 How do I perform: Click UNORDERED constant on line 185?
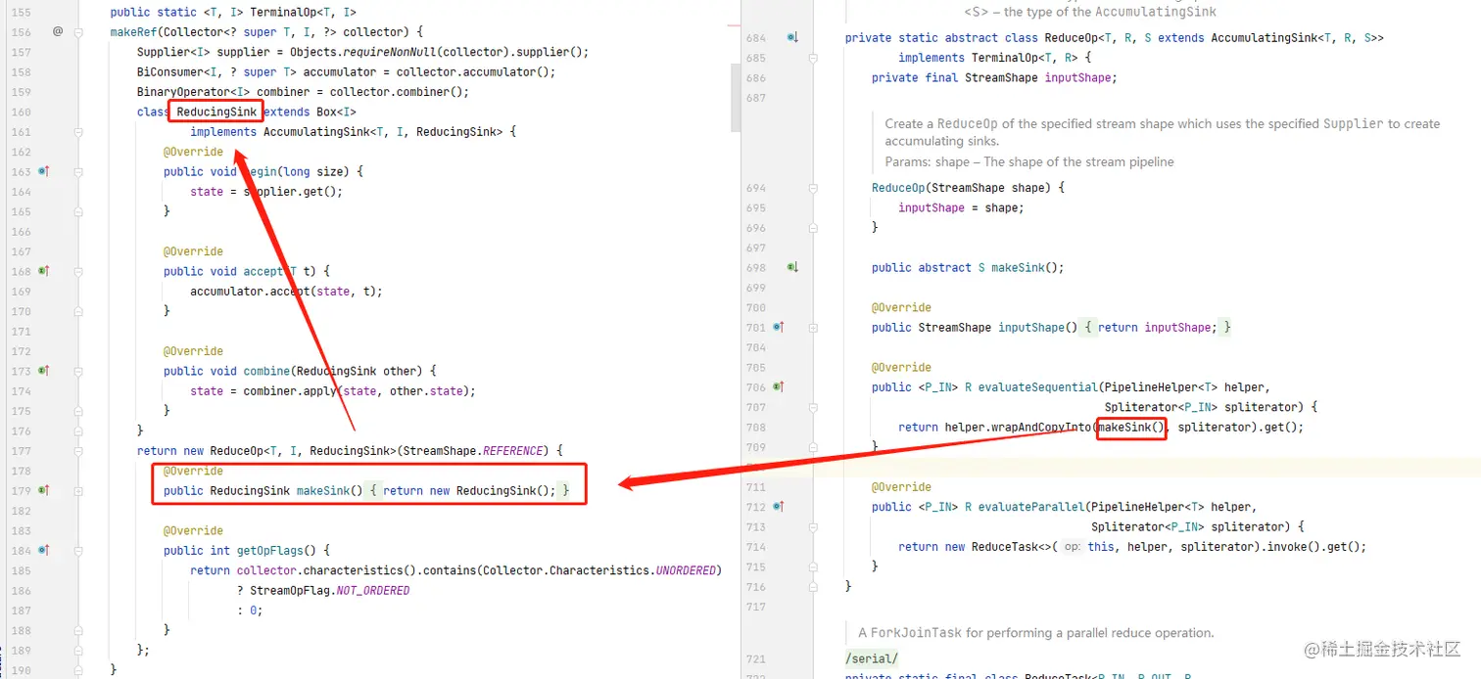[688, 569]
